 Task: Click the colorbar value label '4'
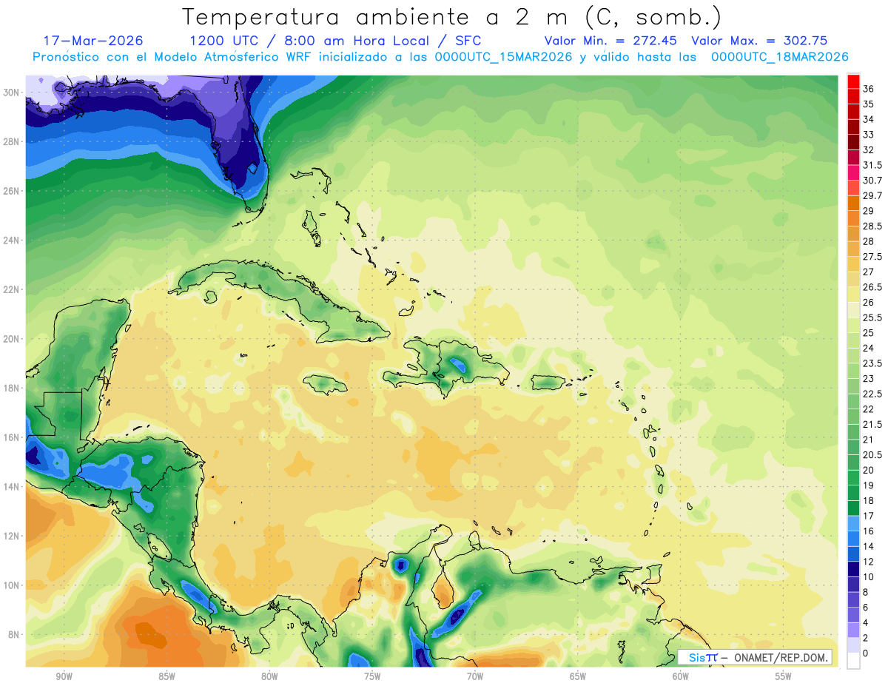[866, 623]
